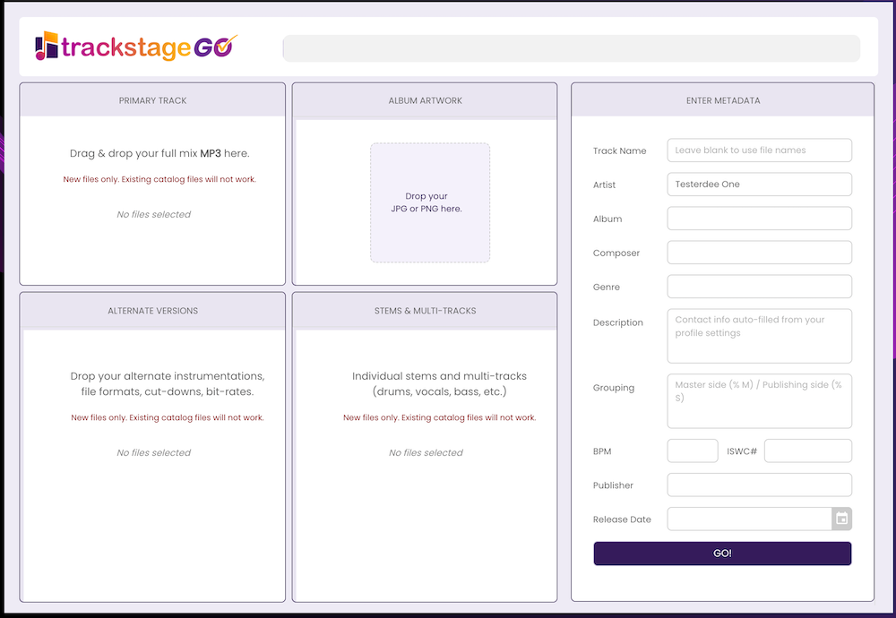Screen dimensions: 896x618
Task: Select the BPM input box
Action: (x=693, y=451)
